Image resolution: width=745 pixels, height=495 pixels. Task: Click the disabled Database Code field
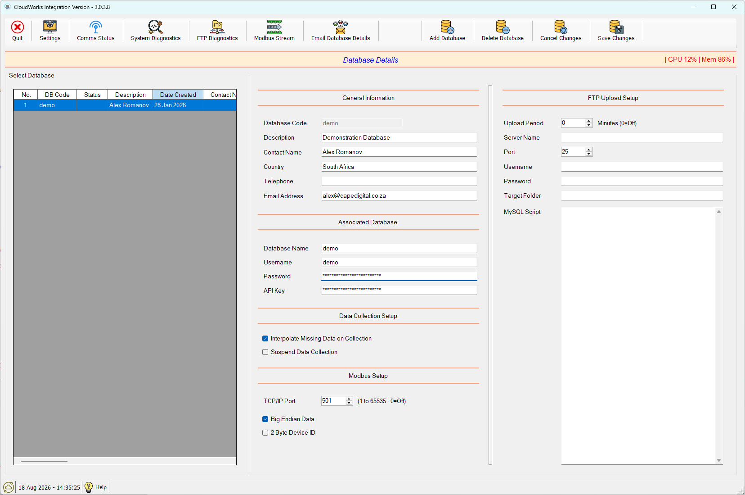[x=362, y=123]
